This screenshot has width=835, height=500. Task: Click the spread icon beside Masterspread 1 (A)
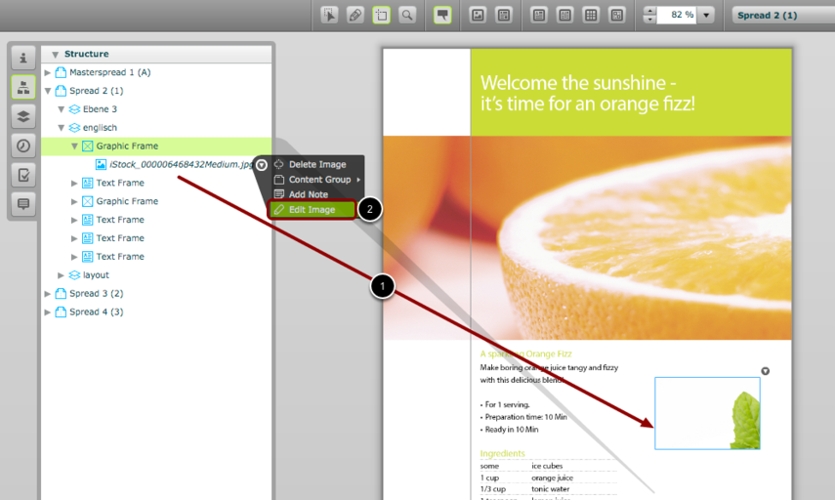pyautogui.click(x=61, y=72)
